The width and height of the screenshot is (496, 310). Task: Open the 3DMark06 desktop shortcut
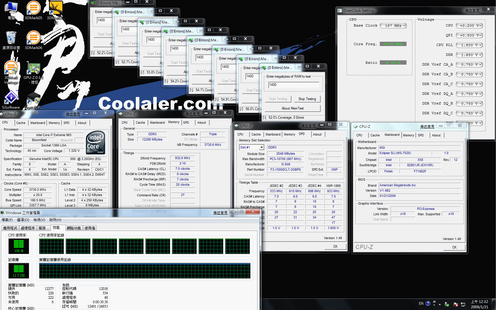[33, 39]
